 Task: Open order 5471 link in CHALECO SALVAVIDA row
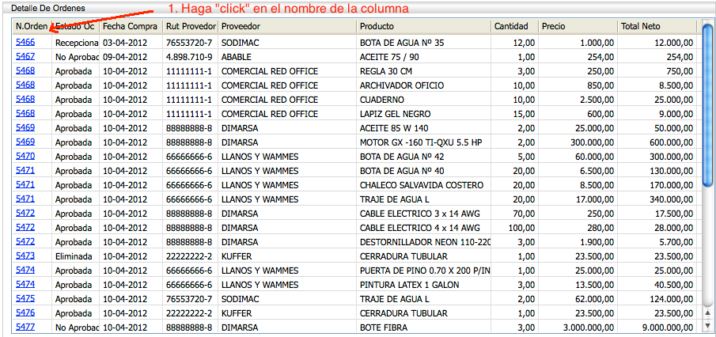pos(25,184)
